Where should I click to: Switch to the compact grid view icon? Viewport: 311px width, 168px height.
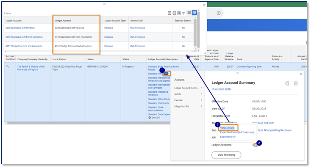click(x=189, y=13)
